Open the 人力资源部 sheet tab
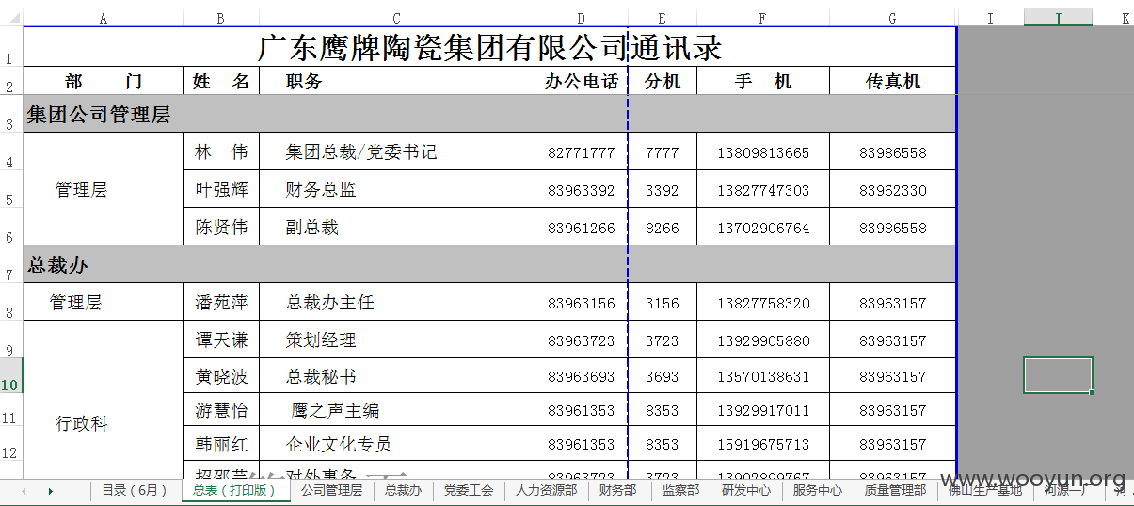Viewport: 1134px width, 506px height. click(546, 490)
